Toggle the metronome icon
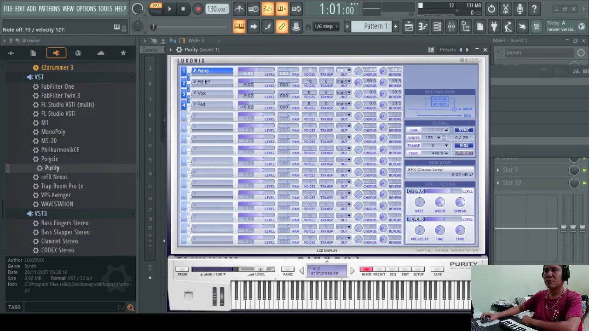The width and height of the screenshot is (589, 331). click(239, 9)
